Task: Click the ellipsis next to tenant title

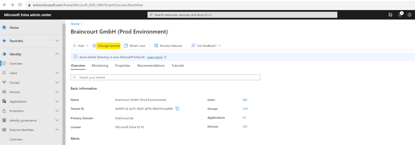Action: (x=175, y=32)
